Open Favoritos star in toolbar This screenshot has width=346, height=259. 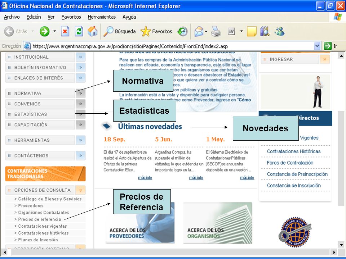point(156,32)
